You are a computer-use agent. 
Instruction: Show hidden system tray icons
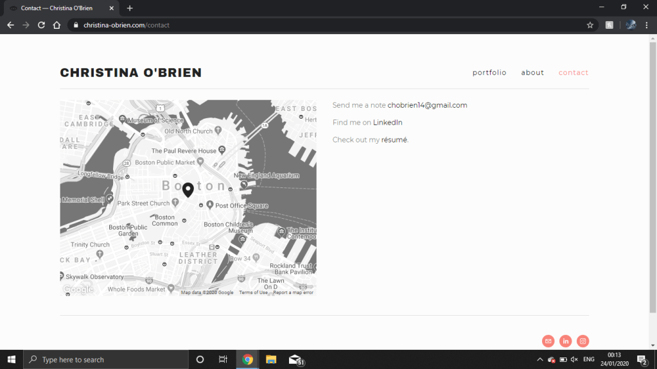point(539,359)
